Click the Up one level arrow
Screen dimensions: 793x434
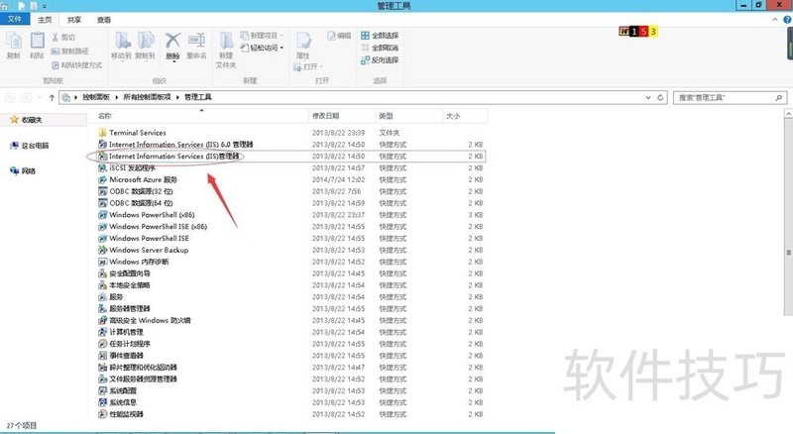coord(52,98)
